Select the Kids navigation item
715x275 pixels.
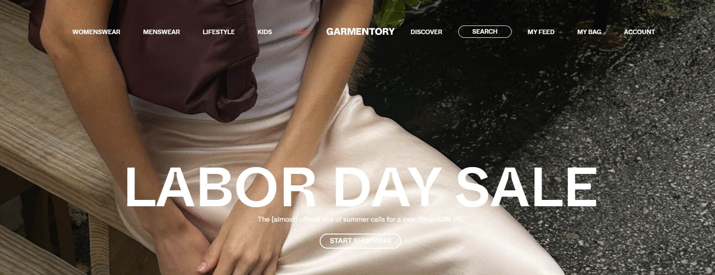(264, 32)
